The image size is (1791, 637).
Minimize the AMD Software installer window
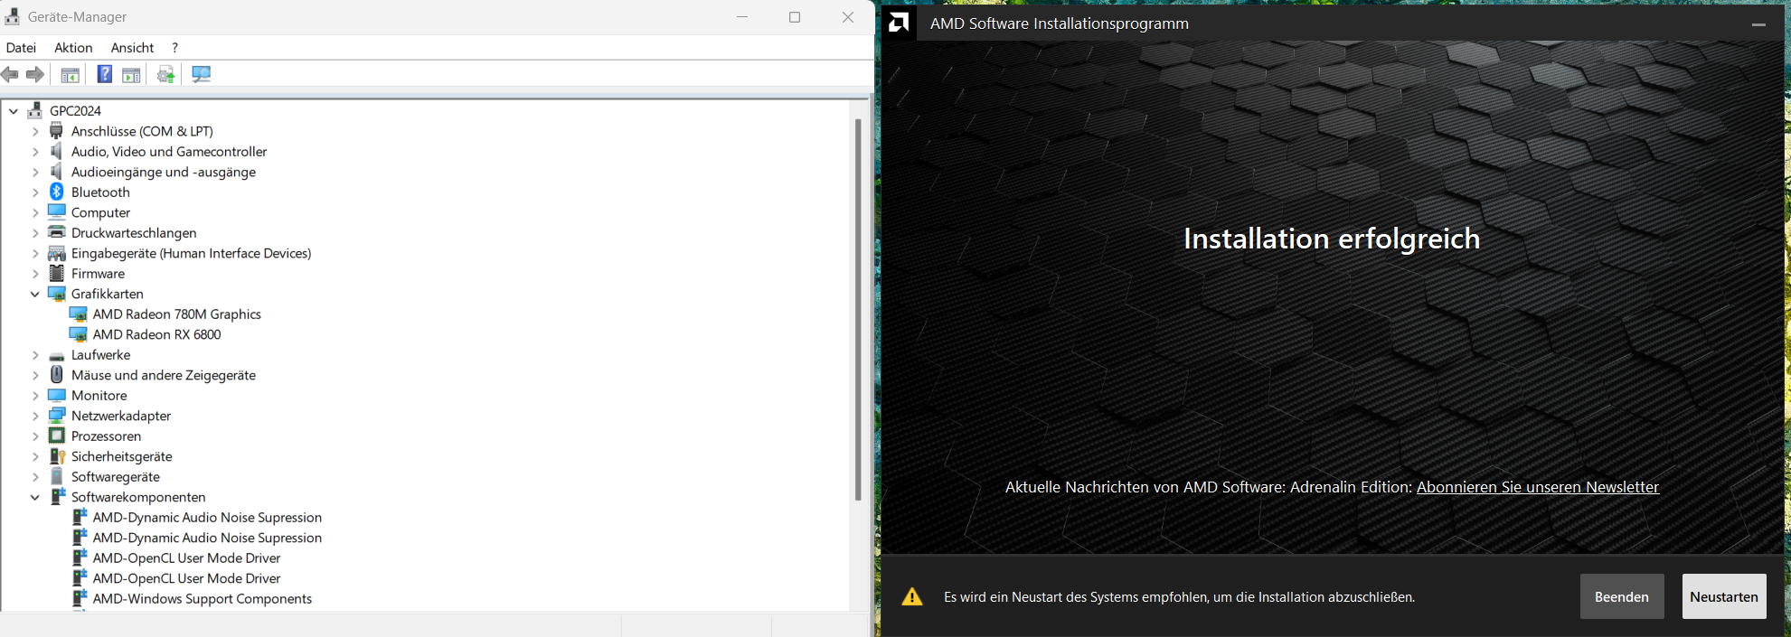[x=1758, y=23]
